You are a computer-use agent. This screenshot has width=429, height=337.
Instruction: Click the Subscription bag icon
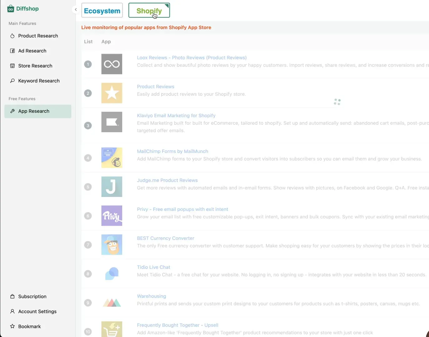(12, 296)
